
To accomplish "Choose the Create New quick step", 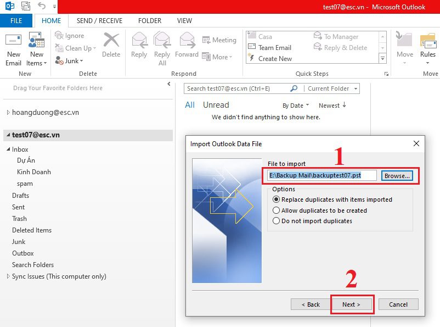I will coord(270,58).
